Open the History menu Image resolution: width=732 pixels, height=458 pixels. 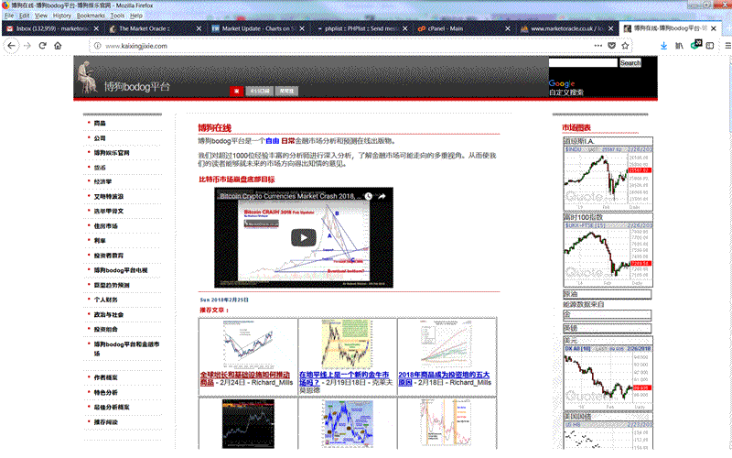62,16
